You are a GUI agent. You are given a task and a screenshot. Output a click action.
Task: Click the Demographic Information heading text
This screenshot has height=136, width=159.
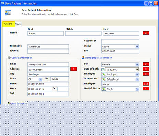[99, 58]
